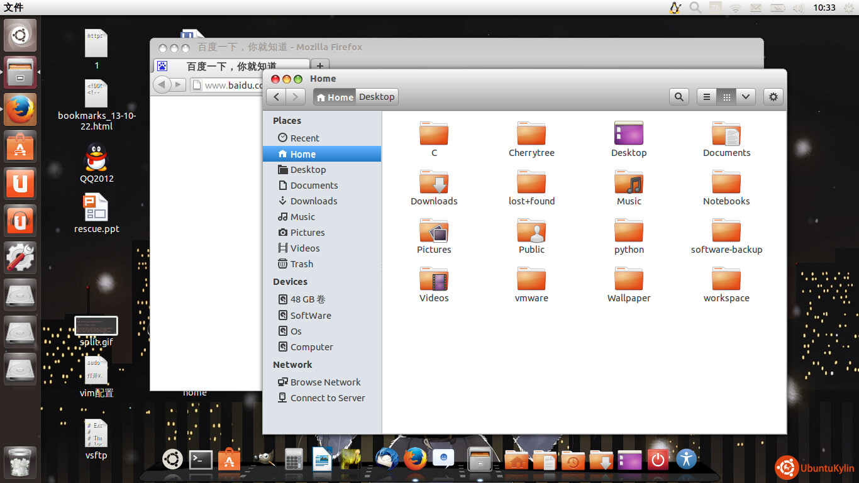Open the 文件 menu in top bar
This screenshot has width=859, height=483.
tap(14, 8)
